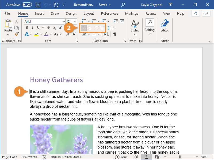The height and width of the screenshot is (160, 214).
Task: Apply right alignment to the paragraph
Action: 96,28
